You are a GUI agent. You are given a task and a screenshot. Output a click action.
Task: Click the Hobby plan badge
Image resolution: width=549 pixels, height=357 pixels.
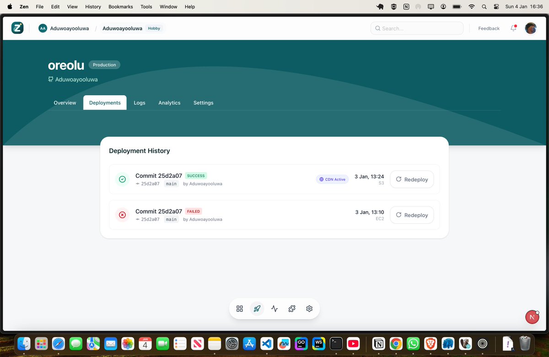tap(154, 28)
